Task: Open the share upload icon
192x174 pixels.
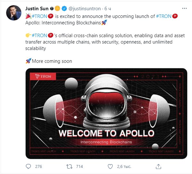Action: pos(158,166)
